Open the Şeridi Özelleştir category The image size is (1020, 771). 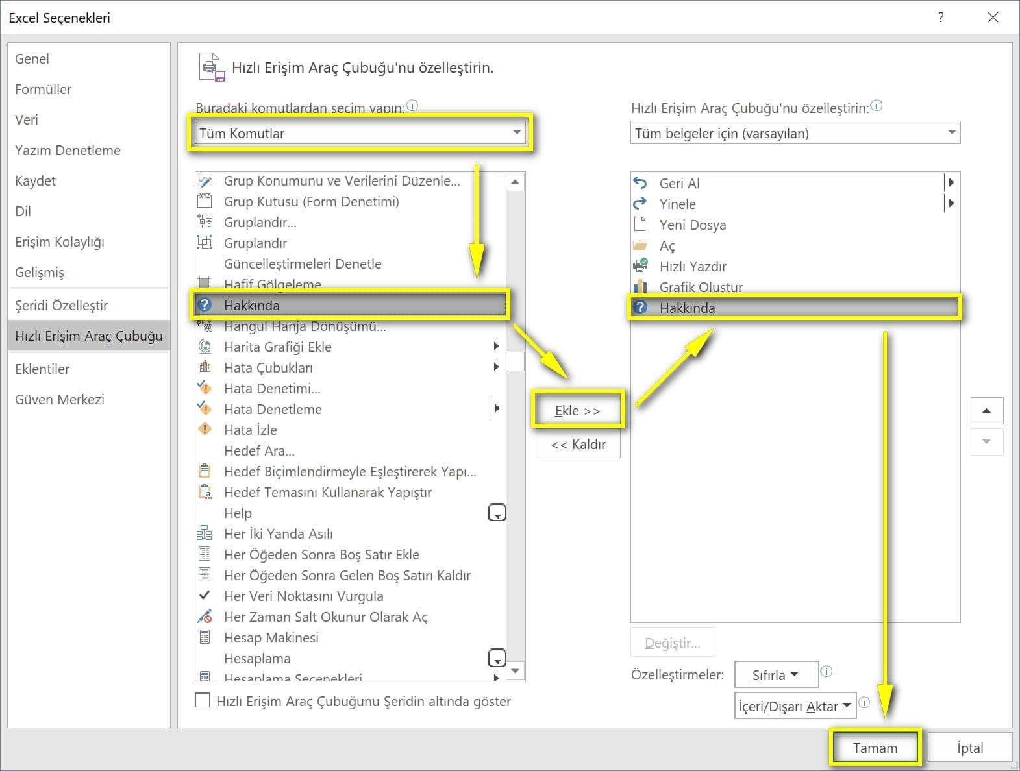(89, 306)
